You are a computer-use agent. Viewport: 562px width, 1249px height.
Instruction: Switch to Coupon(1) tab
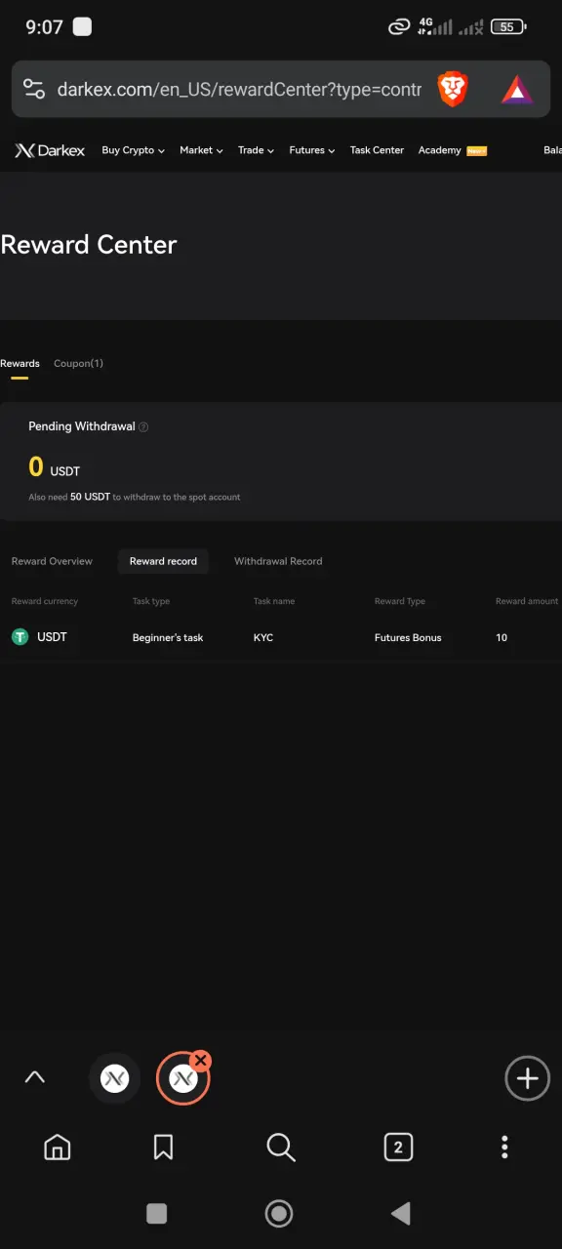pos(78,364)
